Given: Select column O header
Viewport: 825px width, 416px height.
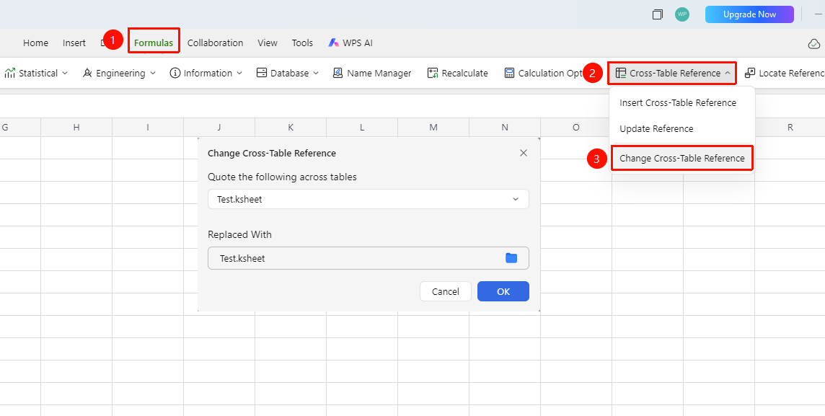Looking at the screenshot, I should pos(576,128).
